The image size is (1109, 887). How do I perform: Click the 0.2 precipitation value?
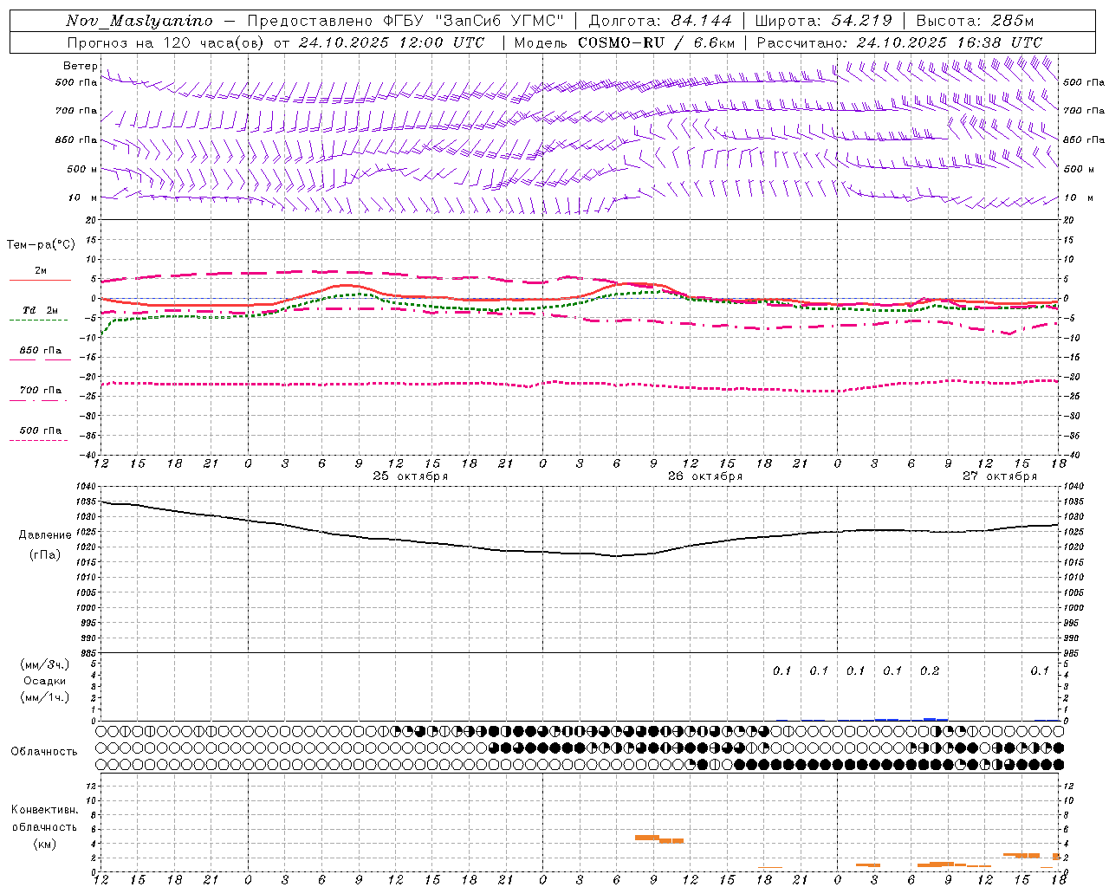tap(930, 671)
